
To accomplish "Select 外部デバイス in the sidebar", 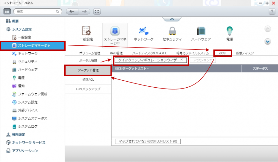I will click(x=25, y=110).
